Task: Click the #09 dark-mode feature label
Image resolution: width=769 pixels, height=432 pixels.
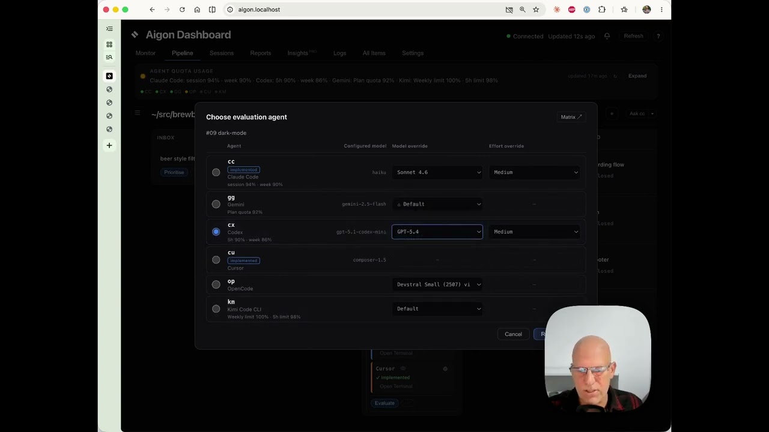Action: (x=226, y=133)
